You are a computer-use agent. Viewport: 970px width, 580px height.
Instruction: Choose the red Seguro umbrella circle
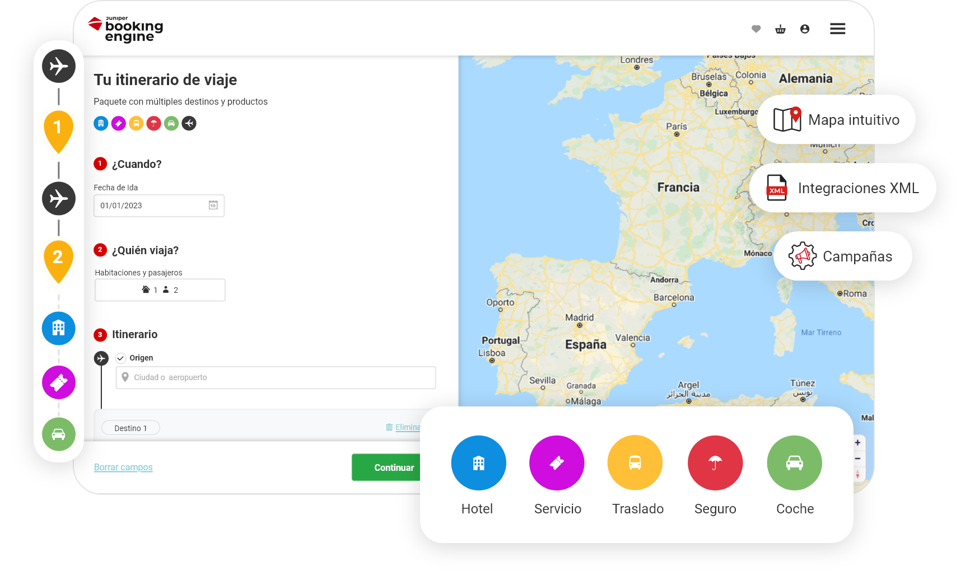[715, 463]
